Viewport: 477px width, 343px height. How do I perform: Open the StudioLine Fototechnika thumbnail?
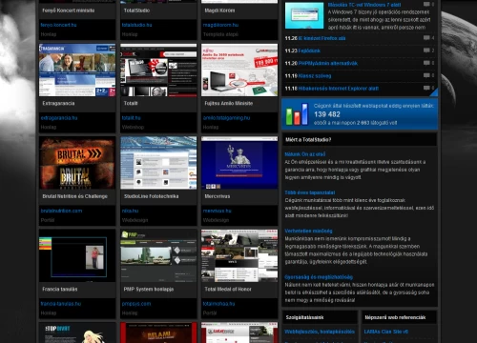click(158, 163)
